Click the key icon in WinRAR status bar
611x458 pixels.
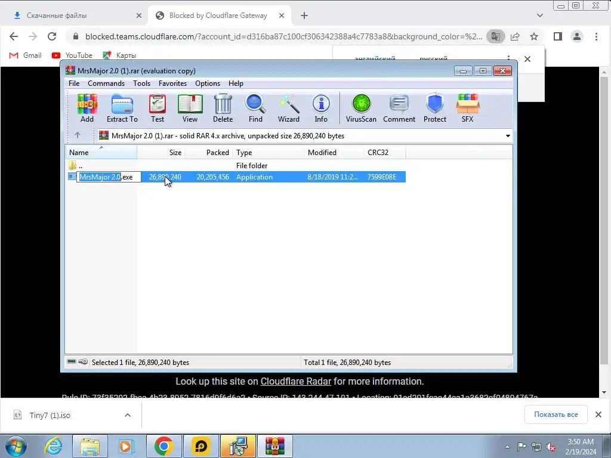tap(83, 362)
